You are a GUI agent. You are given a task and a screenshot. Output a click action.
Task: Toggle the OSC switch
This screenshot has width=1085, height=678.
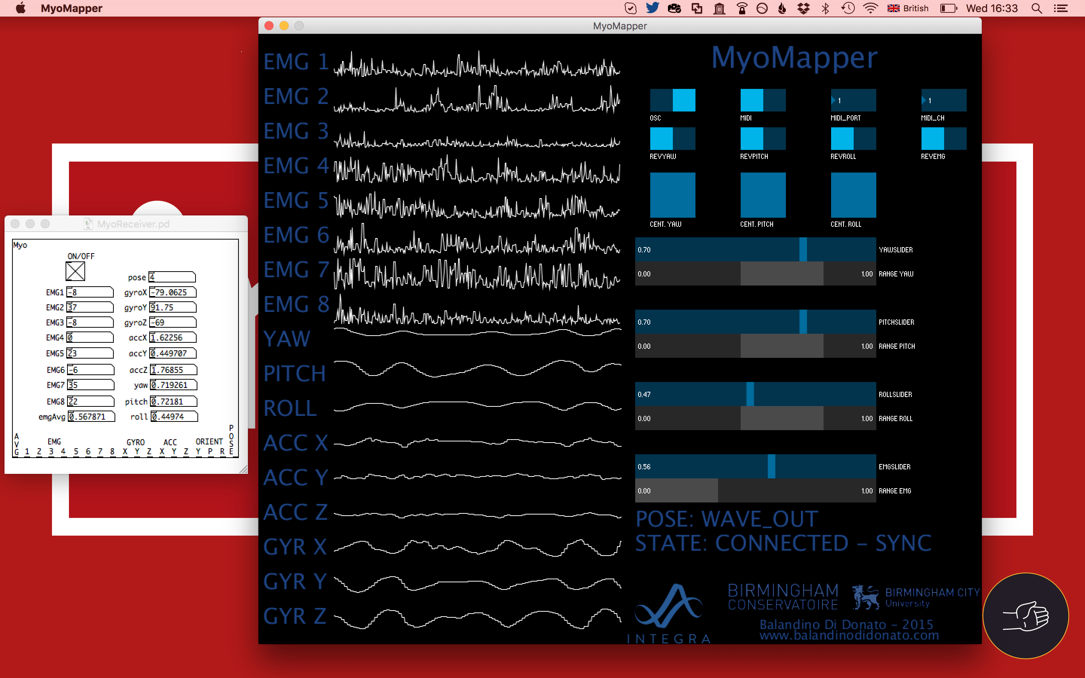point(672,100)
